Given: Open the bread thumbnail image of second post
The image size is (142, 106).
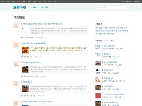Looking at the screenshot, I should [25, 50].
